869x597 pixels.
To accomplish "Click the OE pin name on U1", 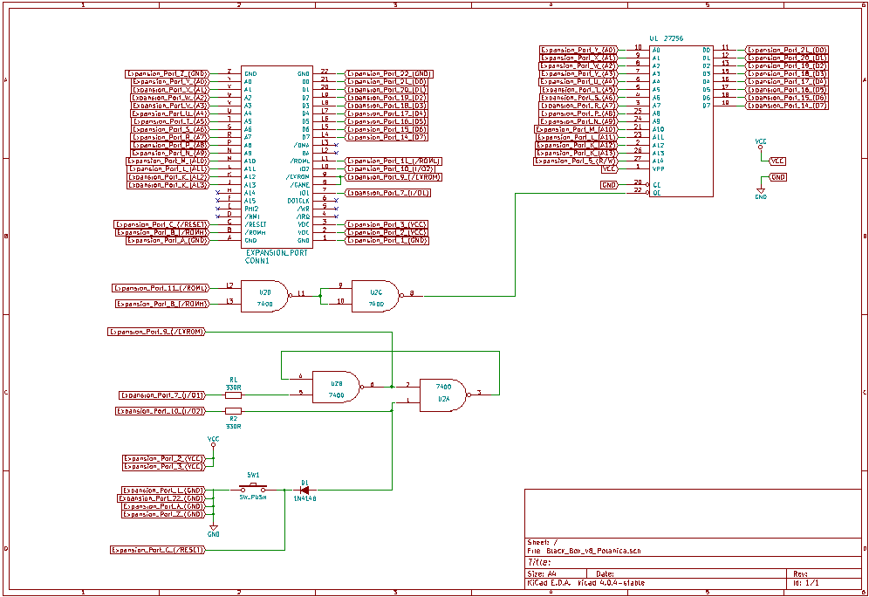I will (x=657, y=193).
